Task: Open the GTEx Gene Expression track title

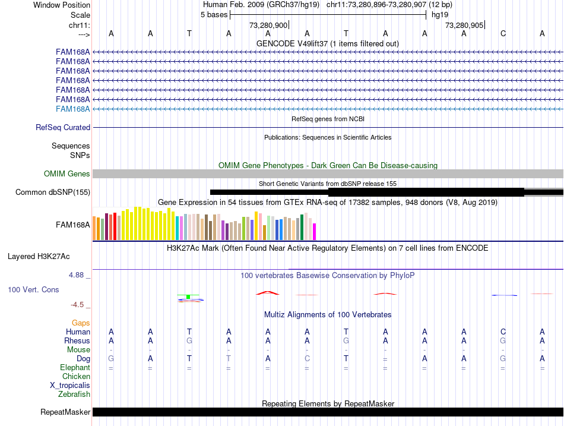Action: tap(328, 203)
